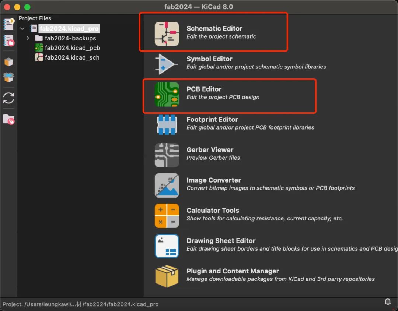Click Plugin and Content Manager title text

tap(233, 271)
